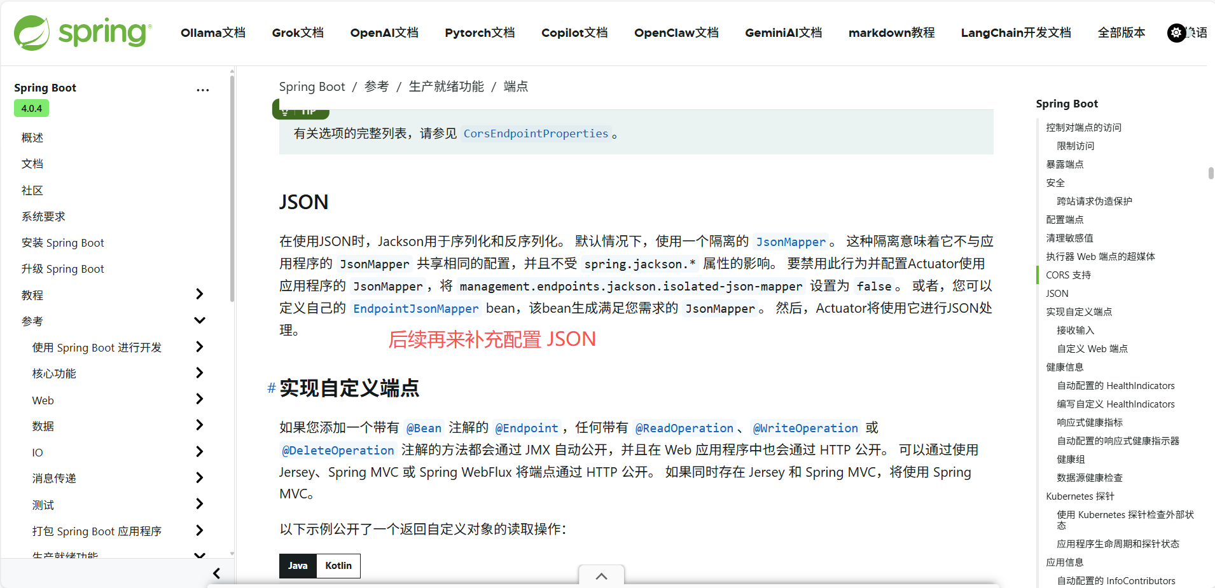Image resolution: width=1215 pixels, height=588 pixels.
Task: Open Grok文档 in top navigation
Action: [x=298, y=33]
